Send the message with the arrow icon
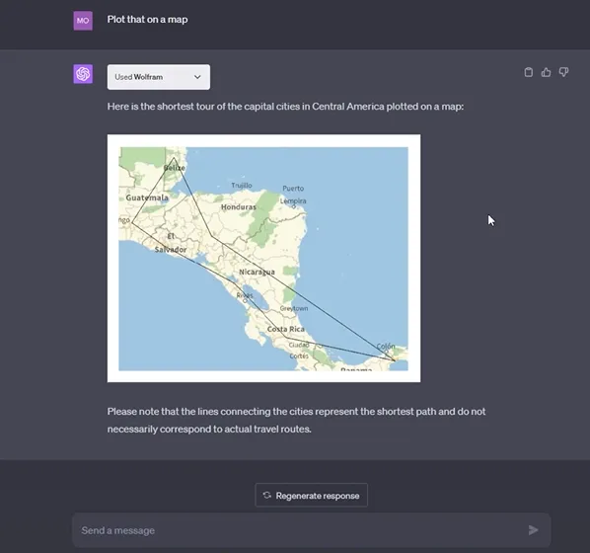This screenshot has width=590, height=553. (x=533, y=530)
